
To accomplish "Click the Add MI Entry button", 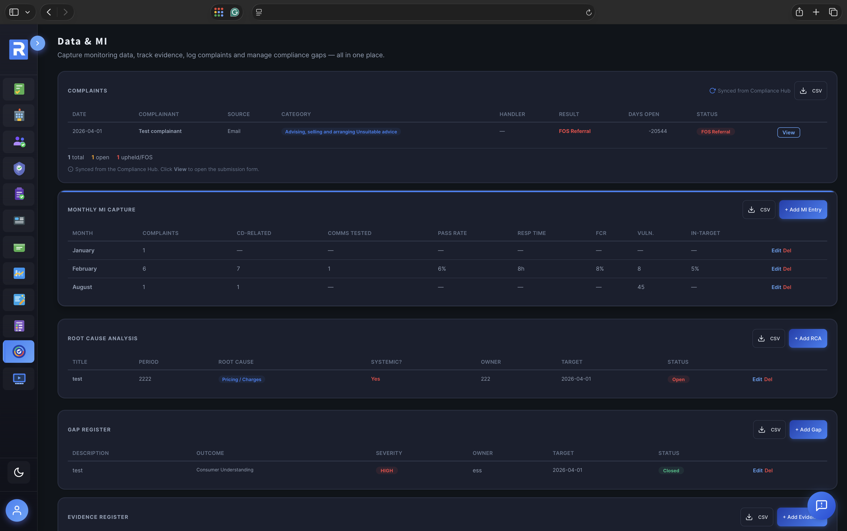I will 803,210.
